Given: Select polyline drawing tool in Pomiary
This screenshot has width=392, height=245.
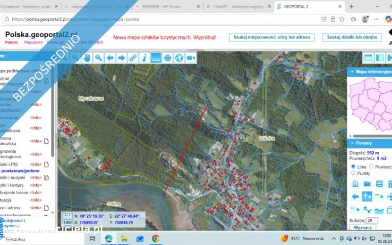Looking at the screenshot, I should pos(367,209).
